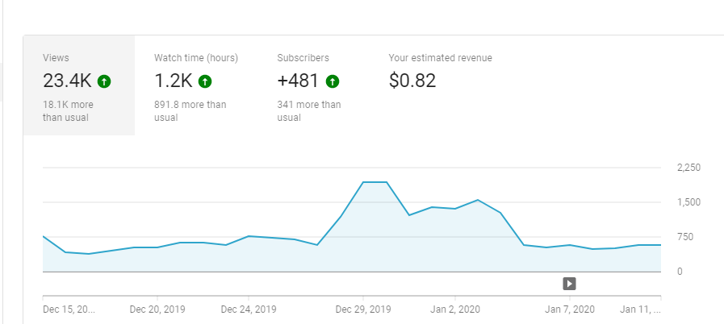
Task: Click the video publish marker icon under chart
Action: click(569, 284)
